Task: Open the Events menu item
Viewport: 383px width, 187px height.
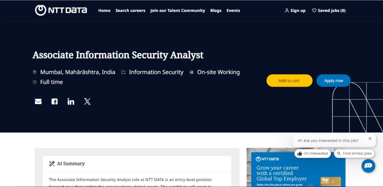Action: click(233, 10)
